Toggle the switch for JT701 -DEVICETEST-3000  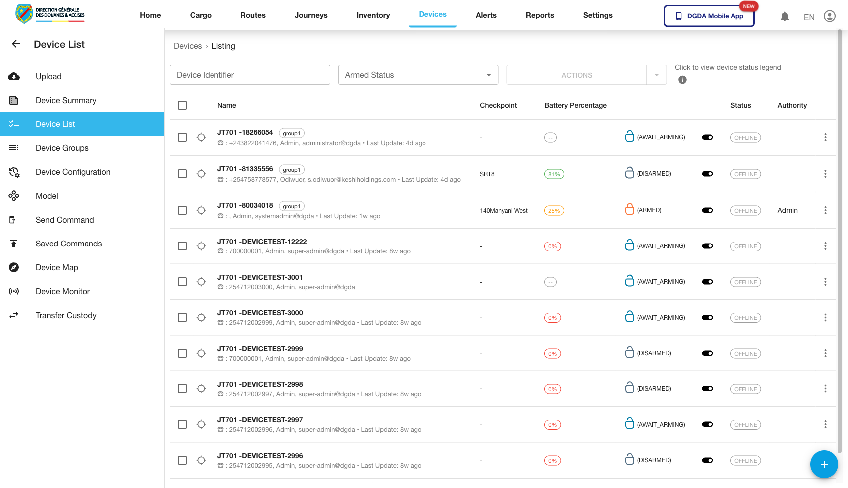tap(707, 318)
